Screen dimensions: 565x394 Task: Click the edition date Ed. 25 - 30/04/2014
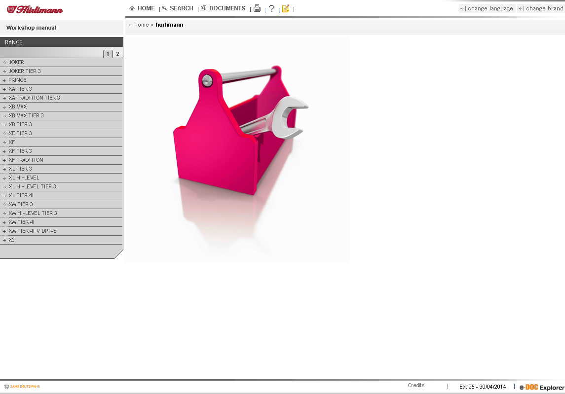[483, 387]
